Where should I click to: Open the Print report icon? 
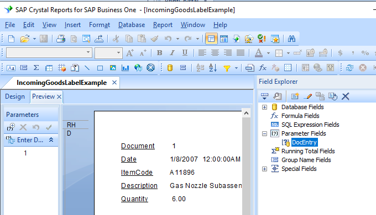(x=61, y=39)
